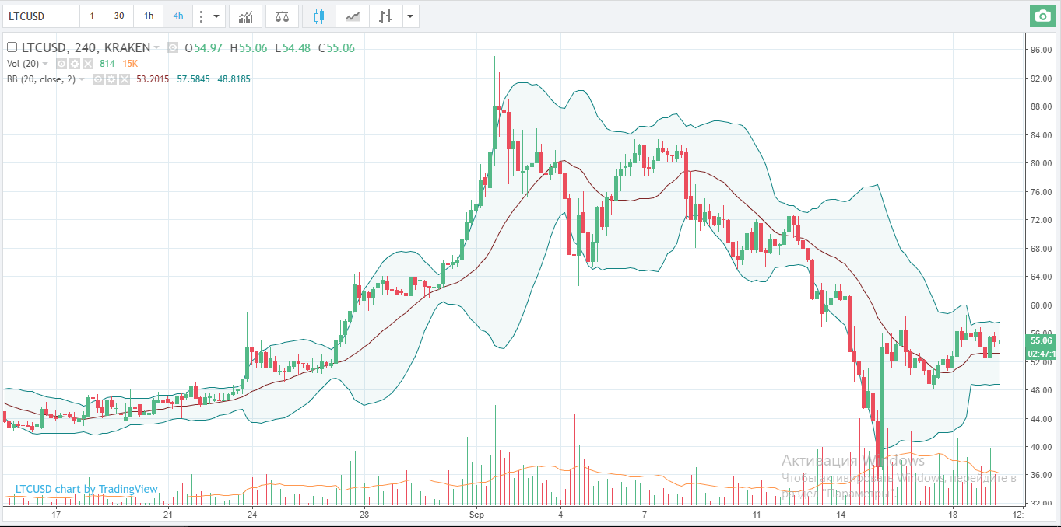The image size is (1061, 527).
Task: Take a chart snapshot with camera button
Action: coord(1040,16)
